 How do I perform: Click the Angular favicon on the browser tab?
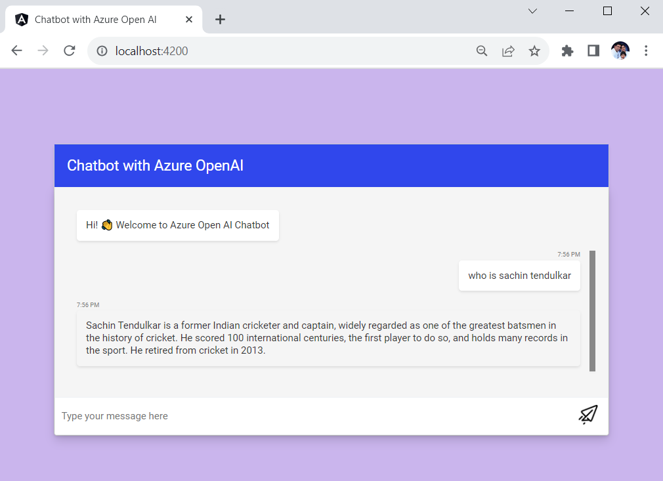[x=21, y=19]
